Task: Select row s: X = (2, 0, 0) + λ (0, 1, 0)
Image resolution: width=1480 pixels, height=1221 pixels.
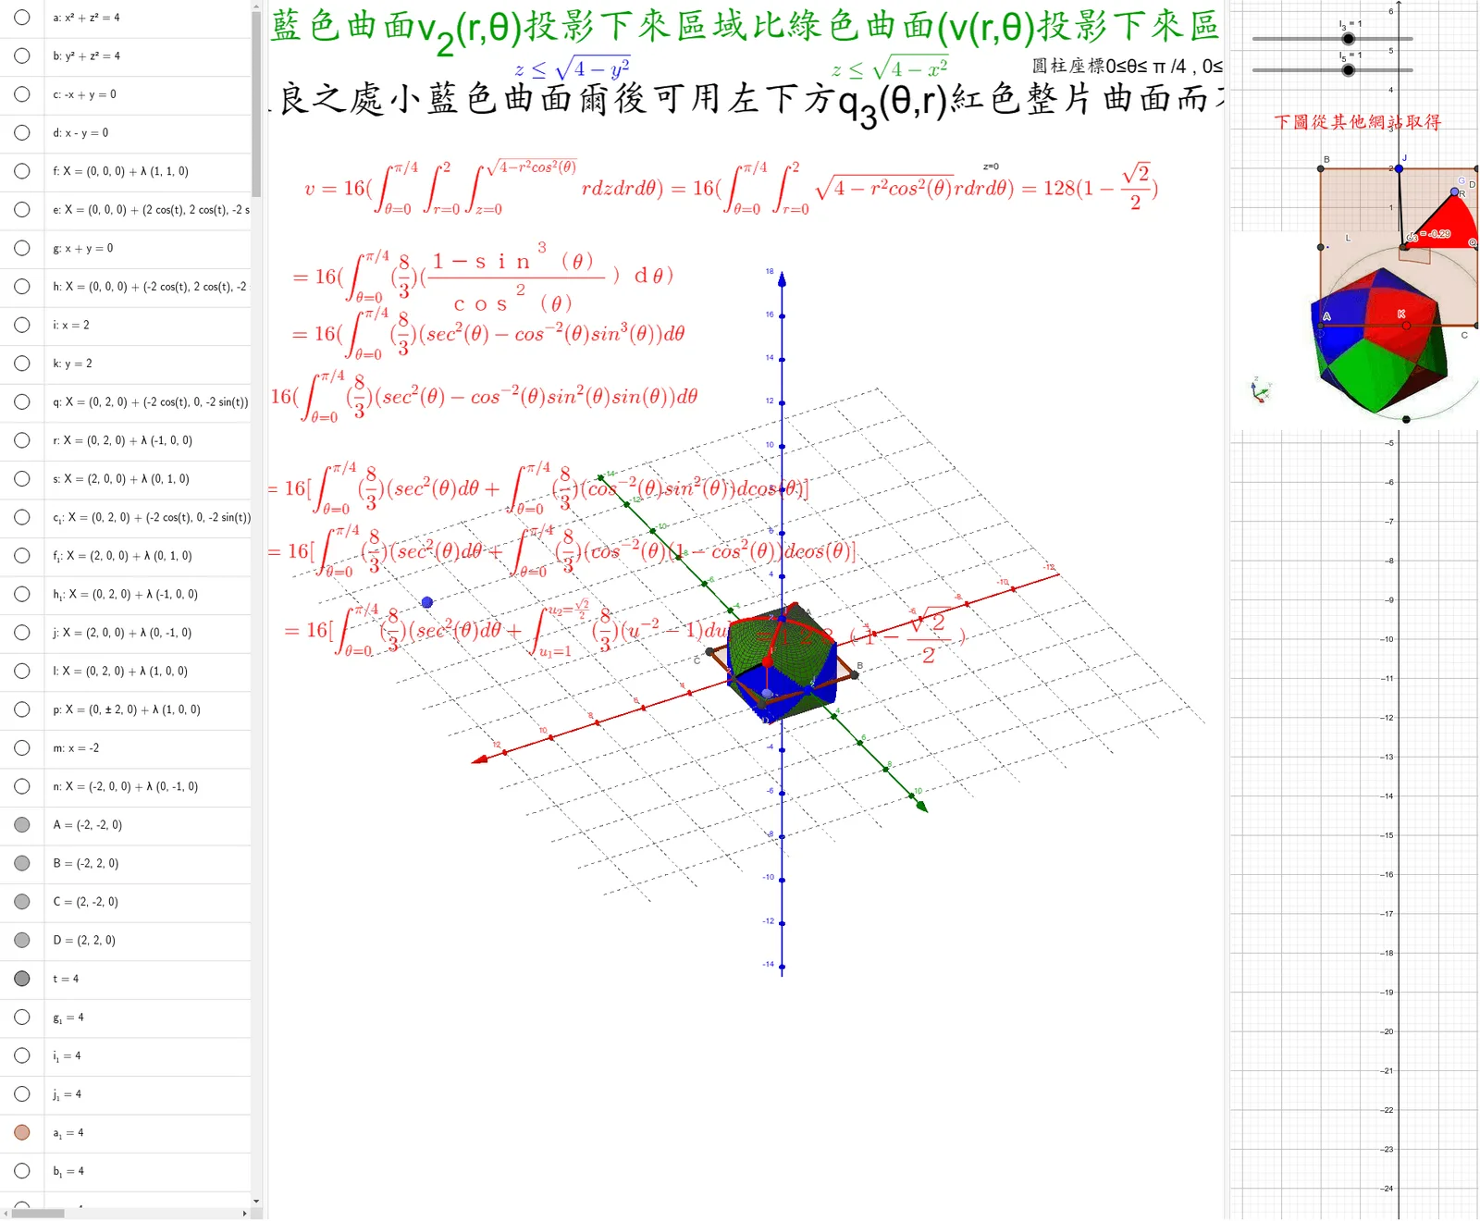Action: pyautogui.click(x=147, y=479)
